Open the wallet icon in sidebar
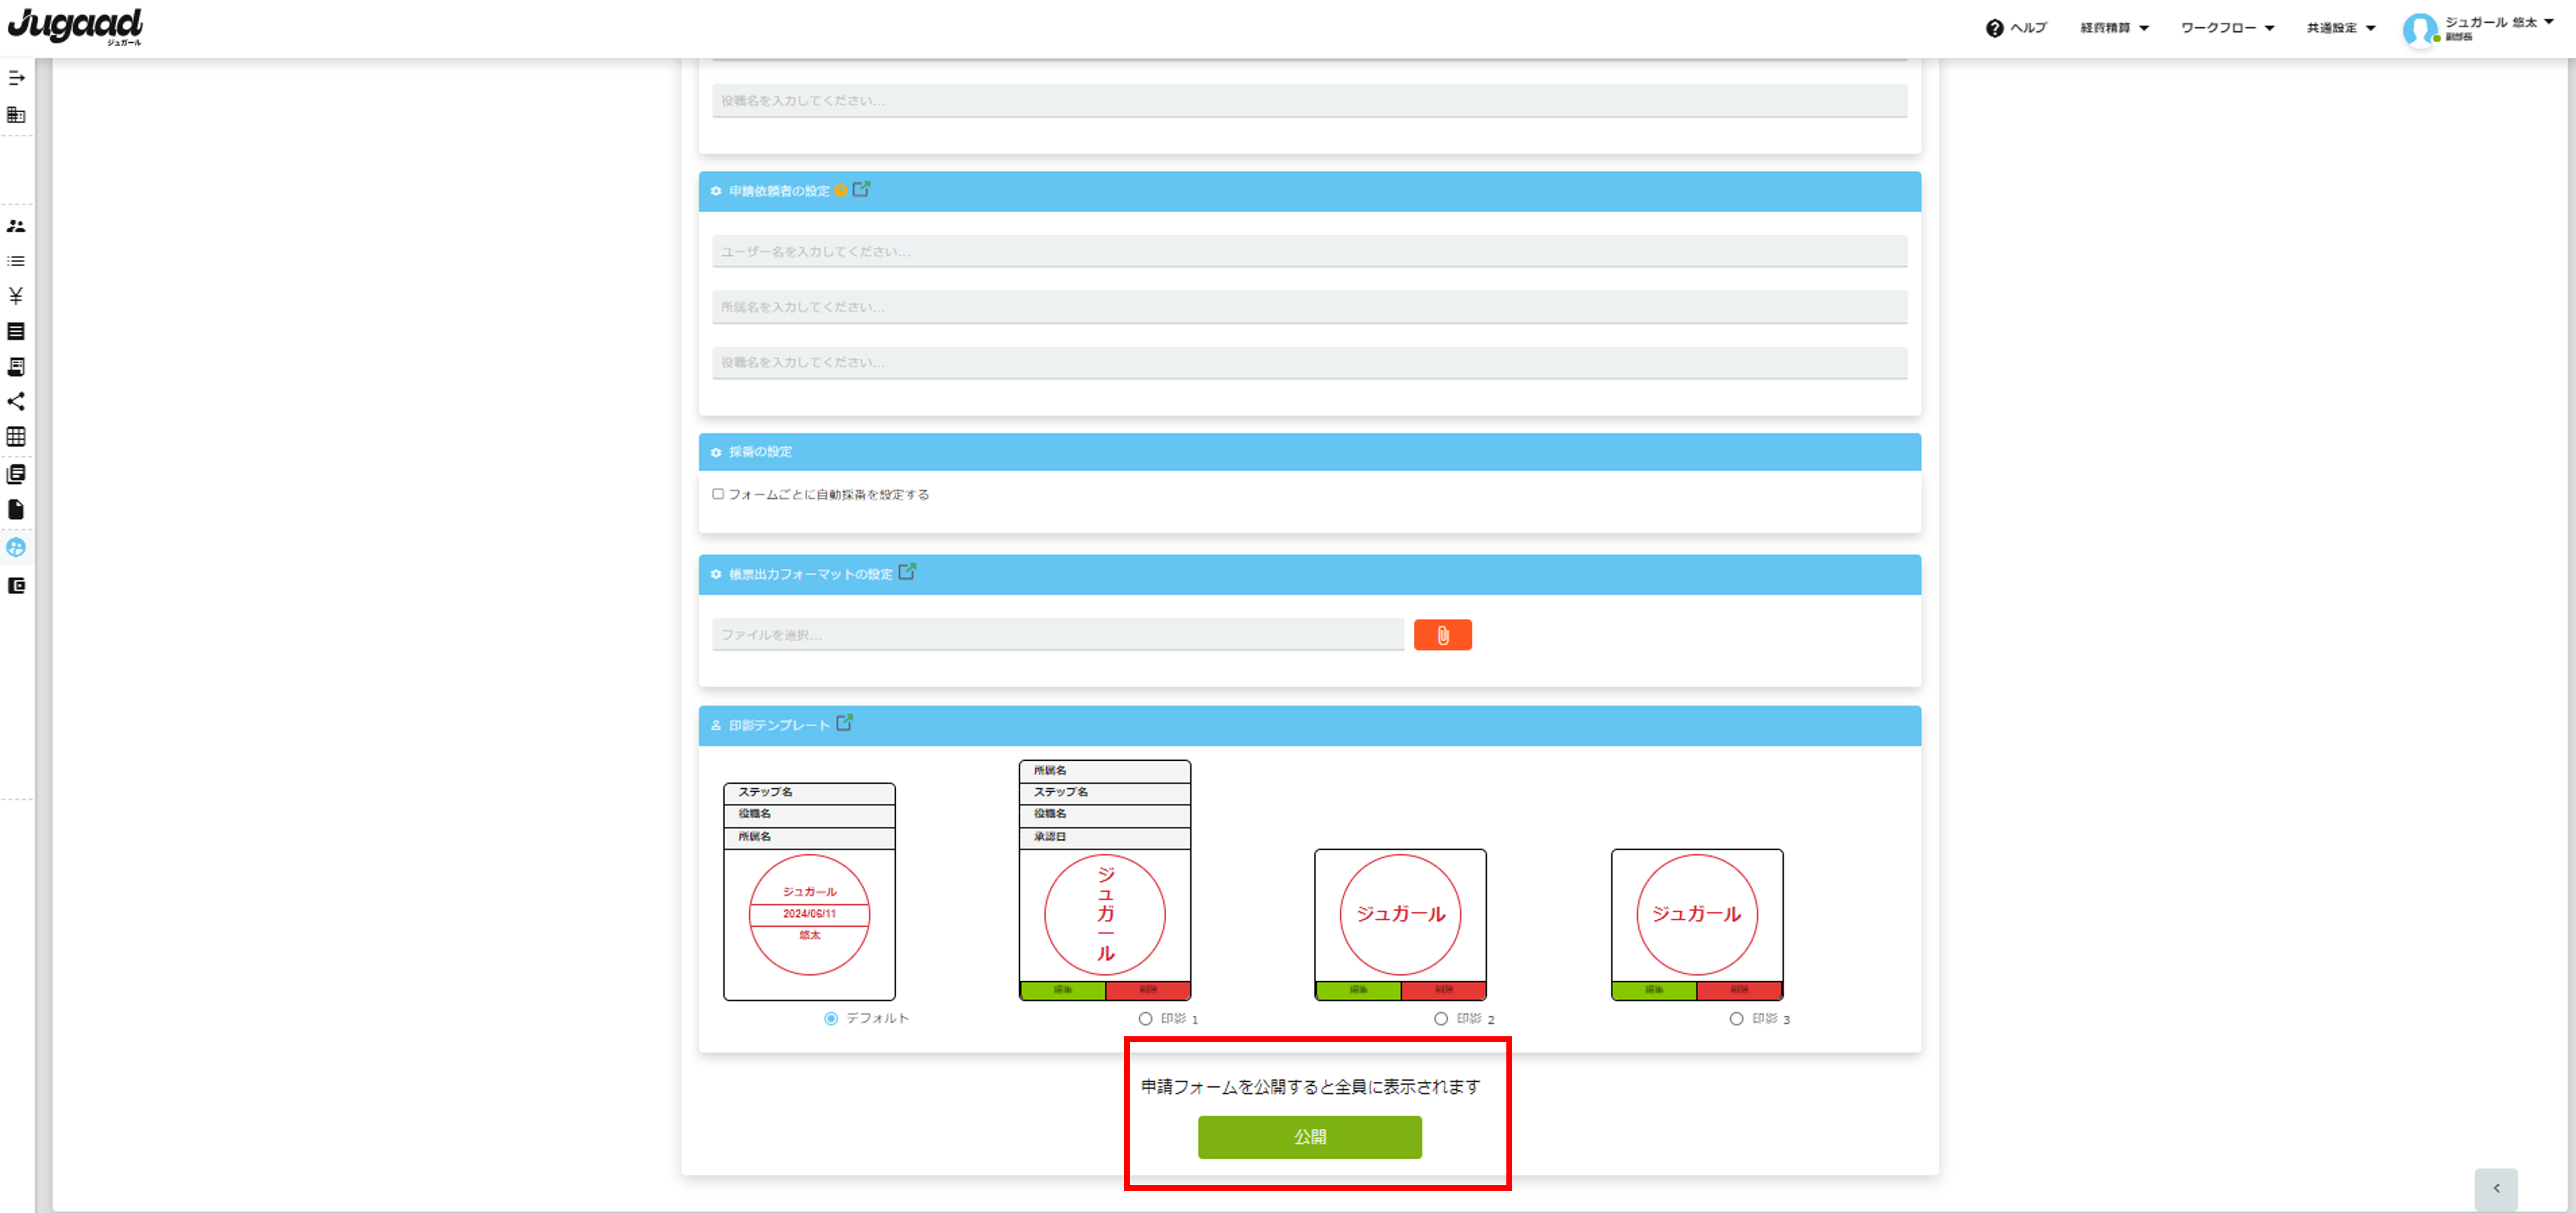This screenshot has height=1213, width=2576. pos(16,586)
